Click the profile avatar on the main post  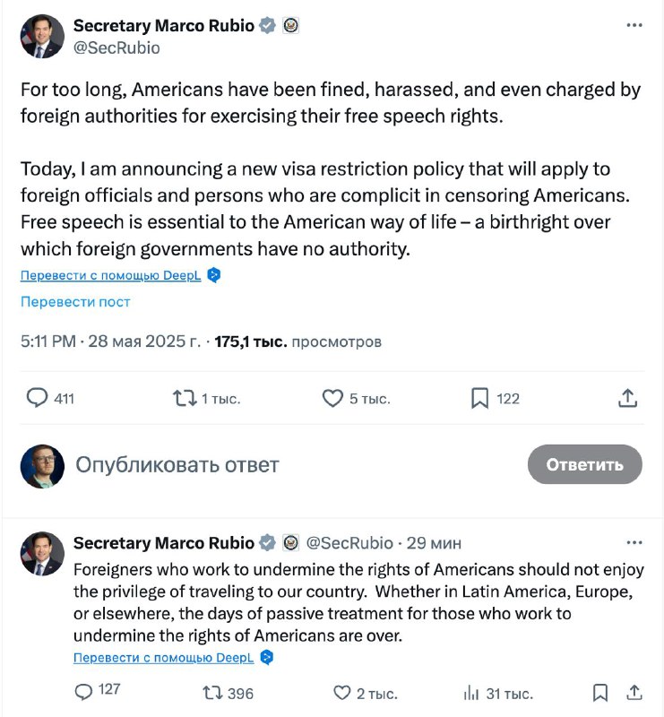pyautogui.click(x=42, y=37)
